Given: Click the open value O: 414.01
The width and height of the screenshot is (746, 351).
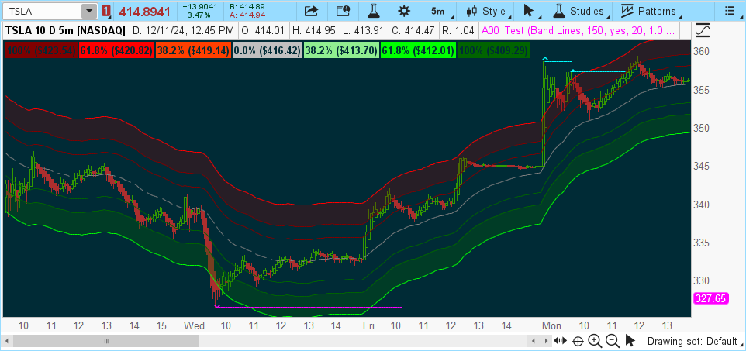Looking at the screenshot, I should 263,31.
